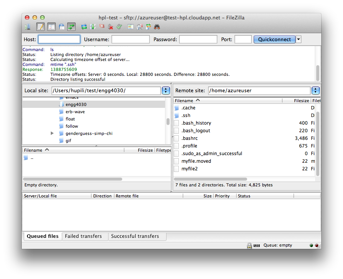Open directory comparison icon

point(131,27)
